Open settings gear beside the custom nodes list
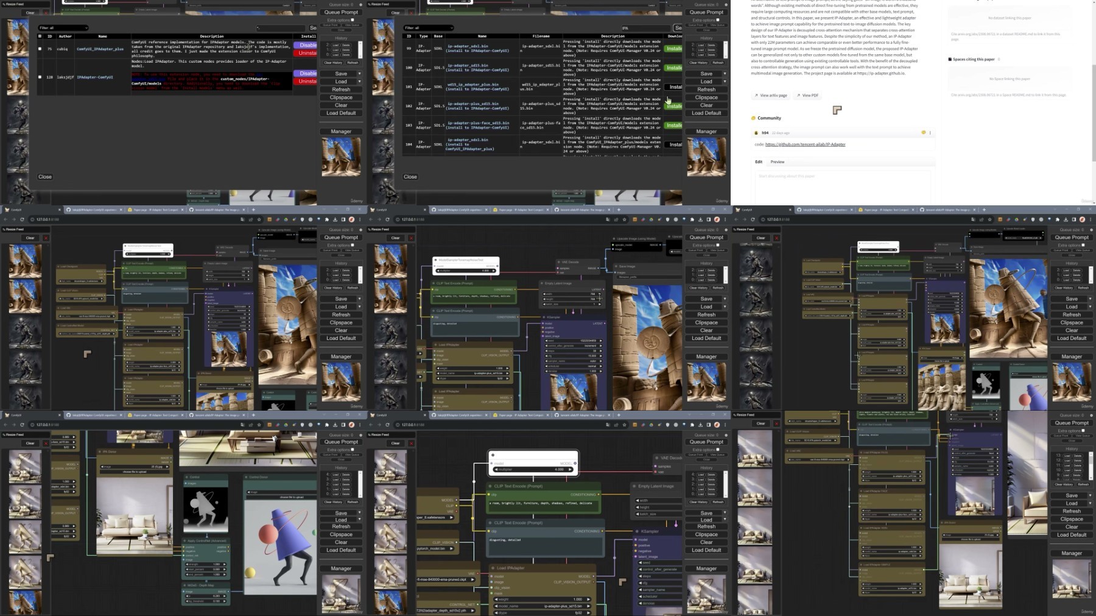Viewport: 1096px width, 616px height. click(360, 4)
